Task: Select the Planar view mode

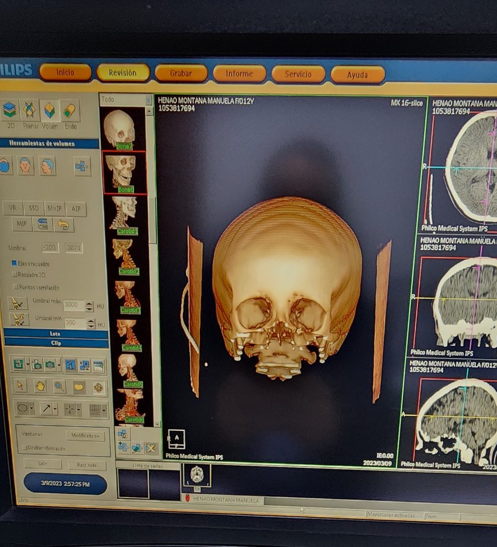Action: pyautogui.click(x=30, y=110)
